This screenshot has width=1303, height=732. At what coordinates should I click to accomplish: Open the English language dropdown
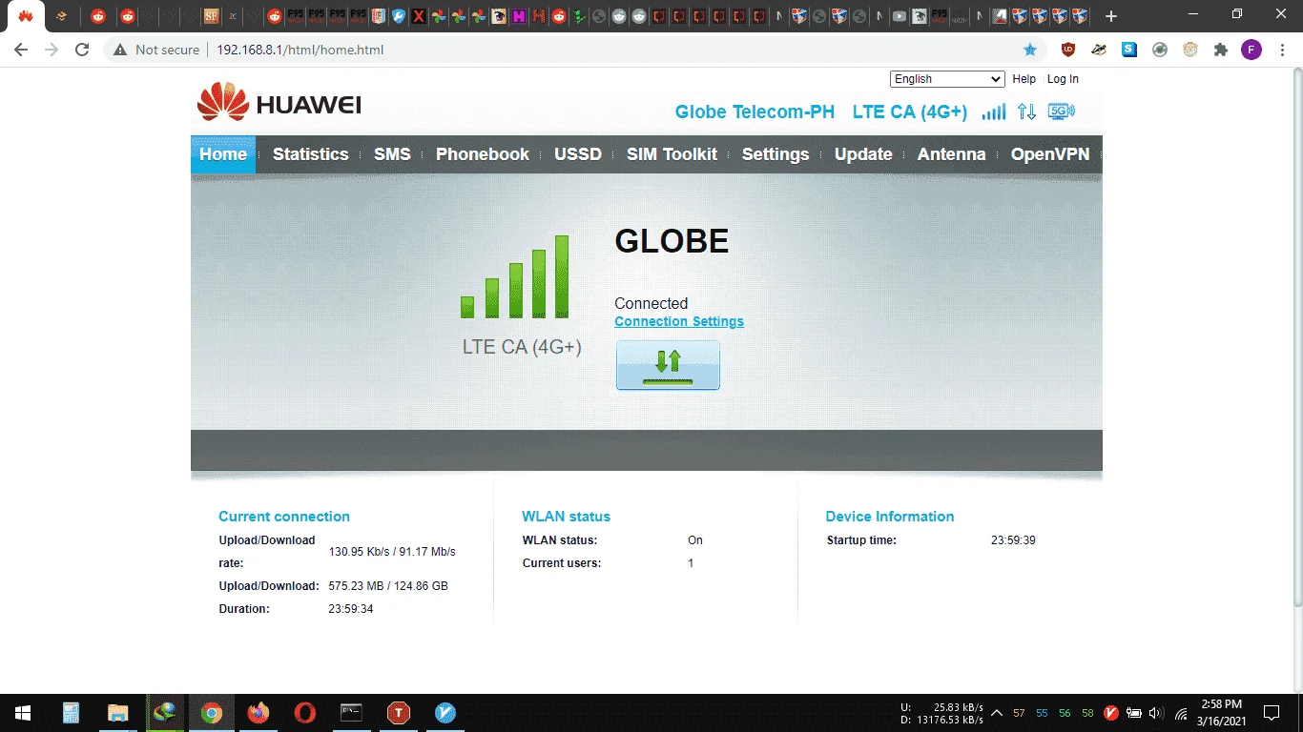[947, 79]
